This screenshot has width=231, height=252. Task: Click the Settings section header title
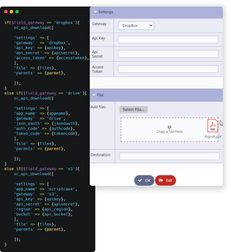(x=106, y=12)
